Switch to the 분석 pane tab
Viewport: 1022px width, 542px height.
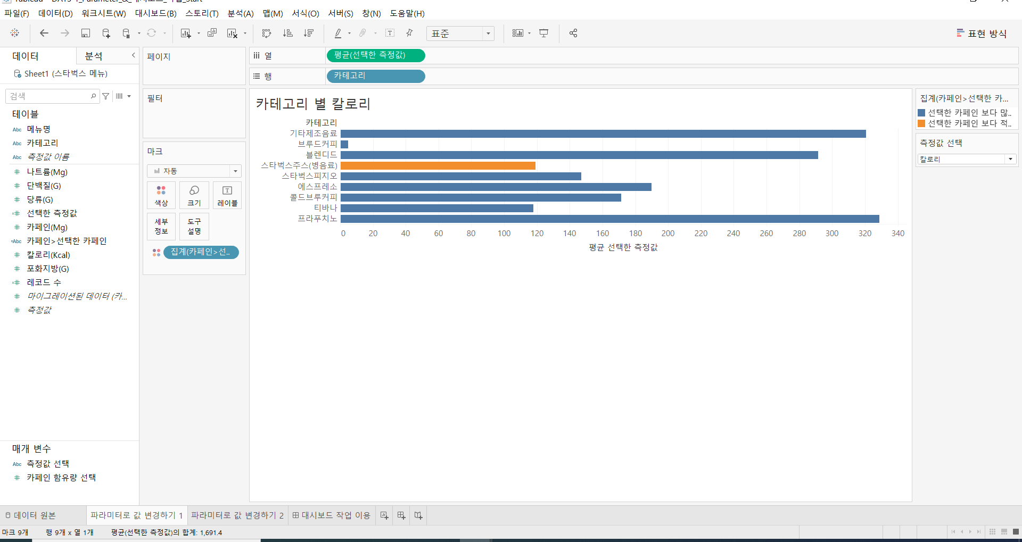(x=94, y=56)
